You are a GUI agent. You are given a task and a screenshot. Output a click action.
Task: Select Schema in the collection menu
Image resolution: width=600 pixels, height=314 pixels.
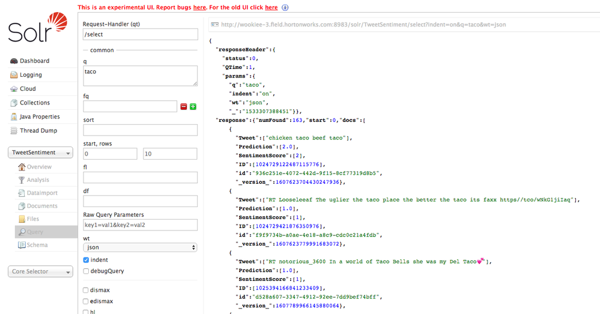[37, 245]
